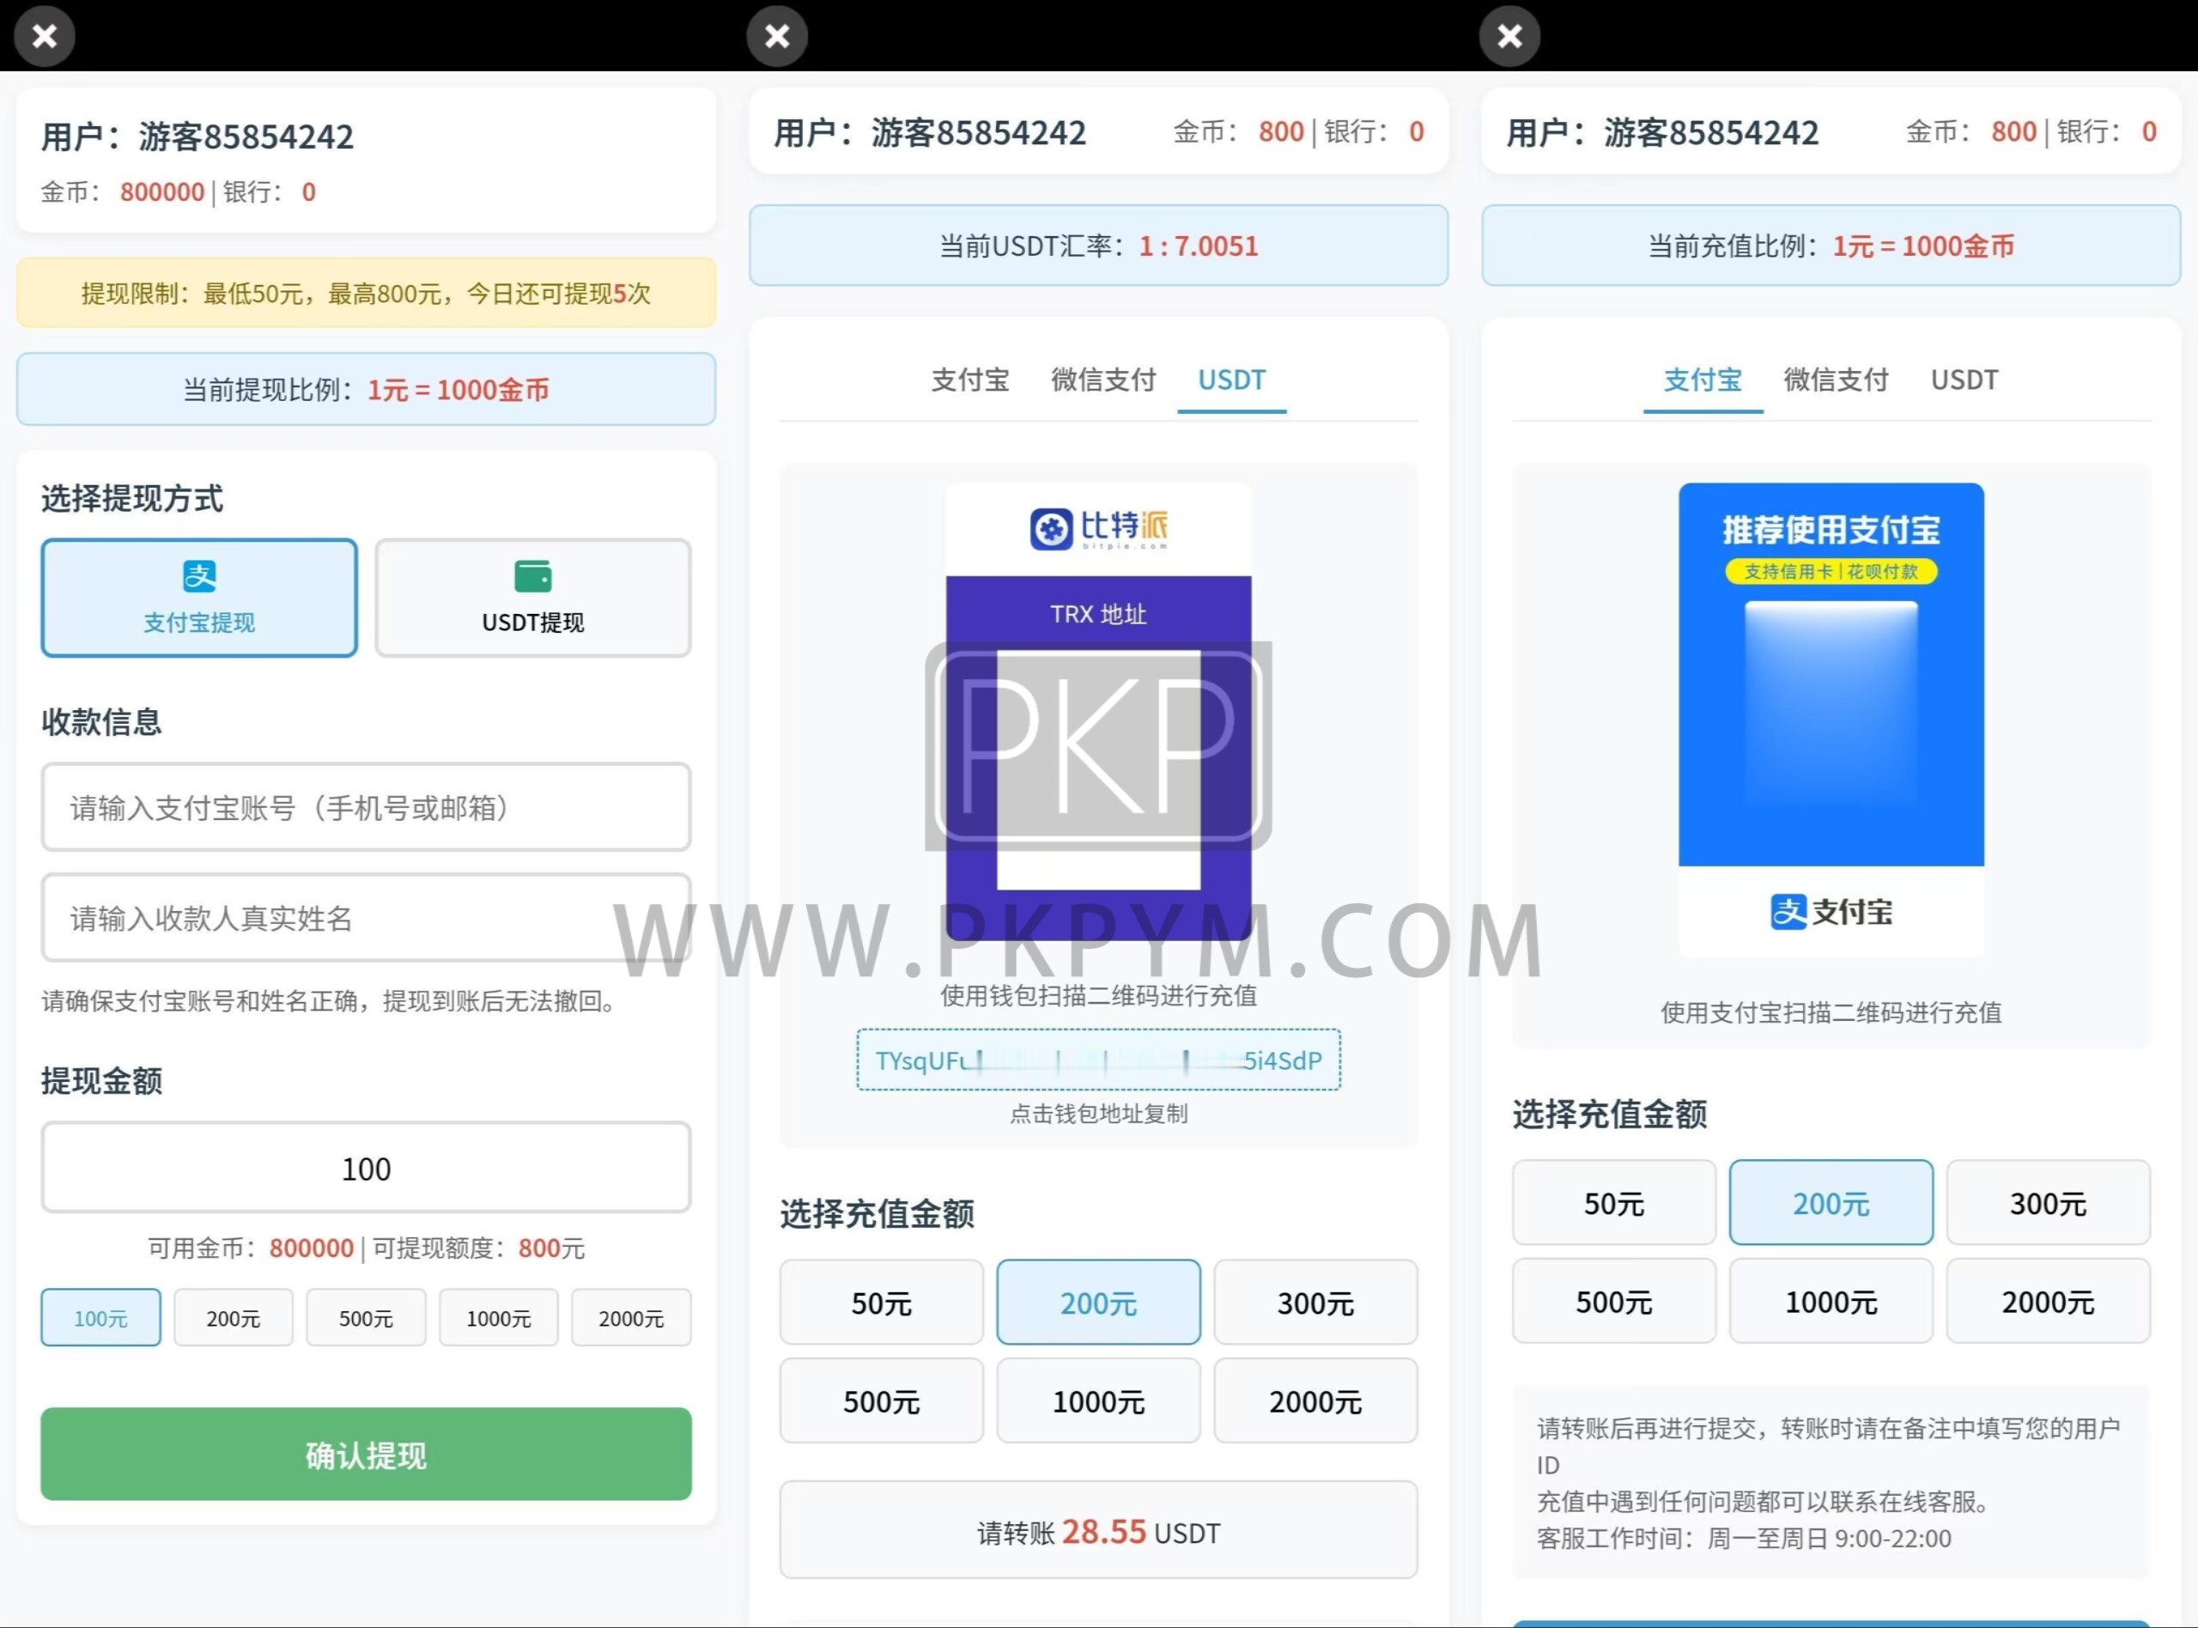Click the 请转账 28.55 USDT box
Screen dimensions: 2198x1628
(1098, 1530)
